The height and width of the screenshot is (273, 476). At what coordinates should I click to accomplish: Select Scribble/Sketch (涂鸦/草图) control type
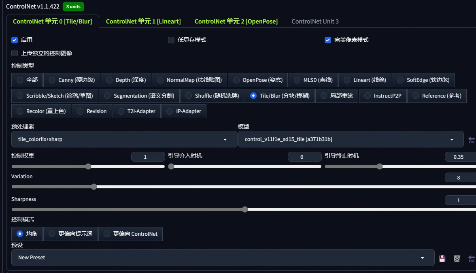55,96
